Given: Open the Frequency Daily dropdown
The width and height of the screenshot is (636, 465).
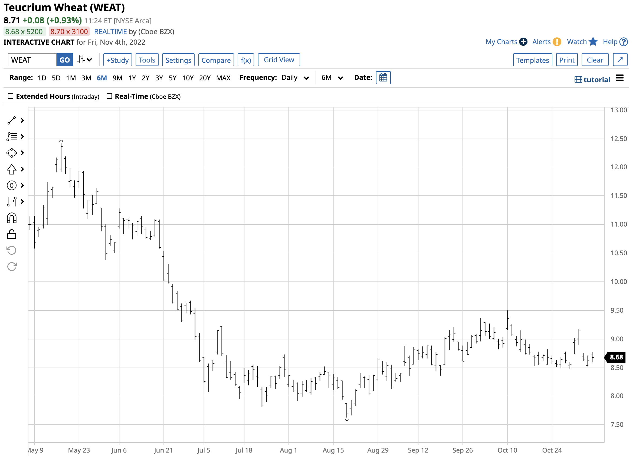Looking at the screenshot, I should point(295,78).
